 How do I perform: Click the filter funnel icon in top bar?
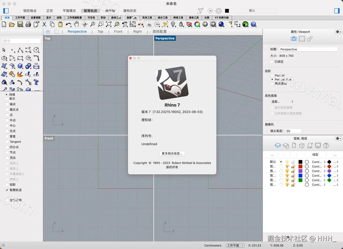[x=200, y=11]
